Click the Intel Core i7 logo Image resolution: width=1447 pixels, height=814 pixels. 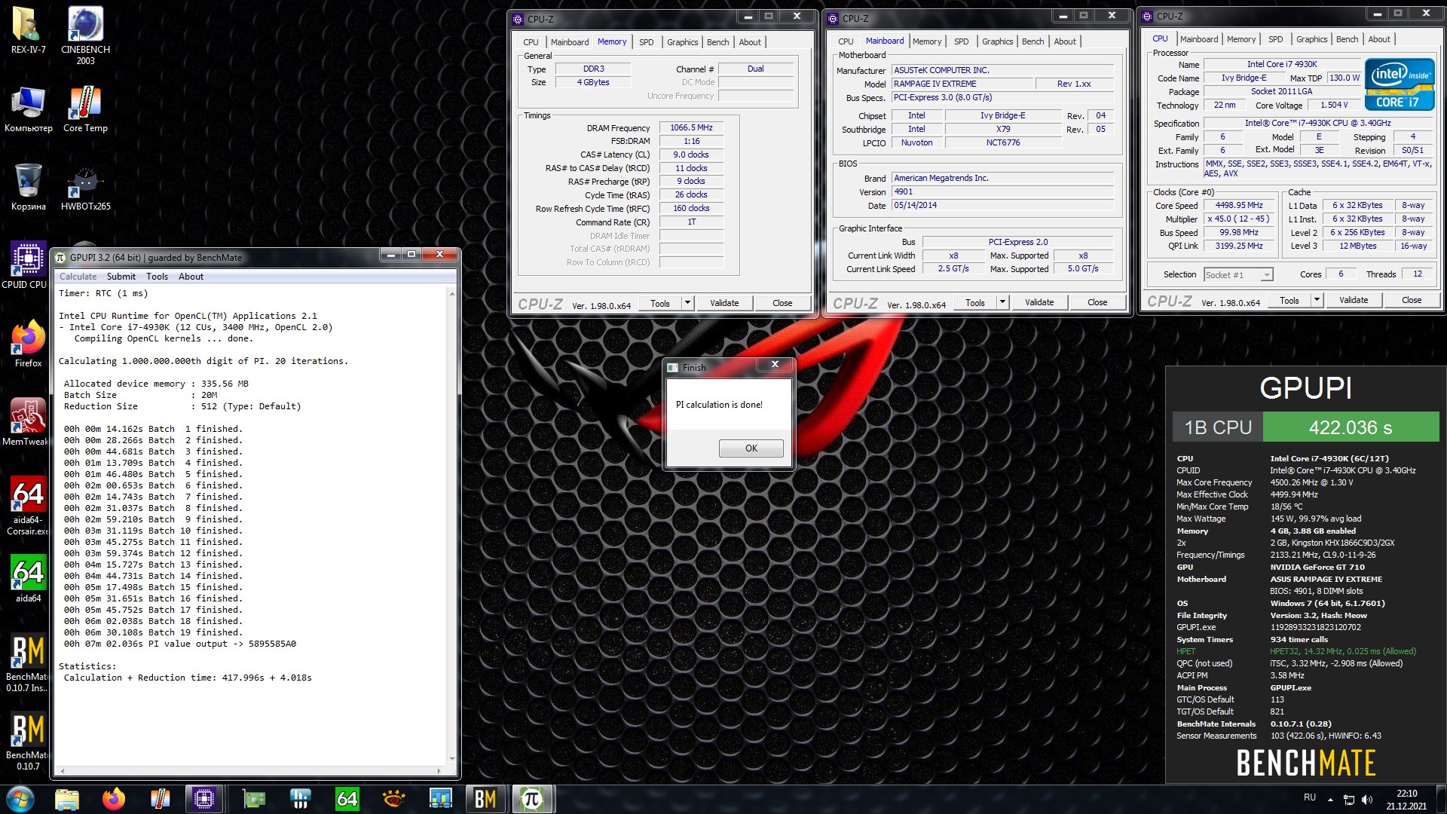pyautogui.click(x=1400, y=85)
